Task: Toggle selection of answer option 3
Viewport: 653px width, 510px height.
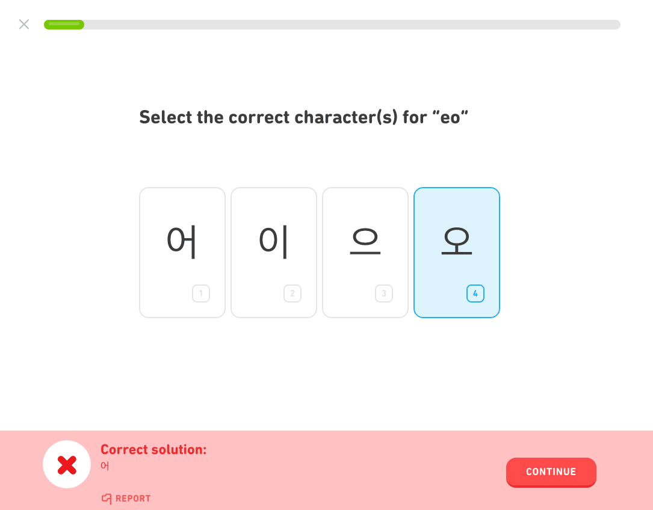Action: [x=365, y=252]
